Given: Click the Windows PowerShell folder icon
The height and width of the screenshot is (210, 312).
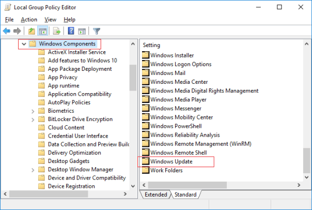Looking at the screenshot, I should click(146, 126).
